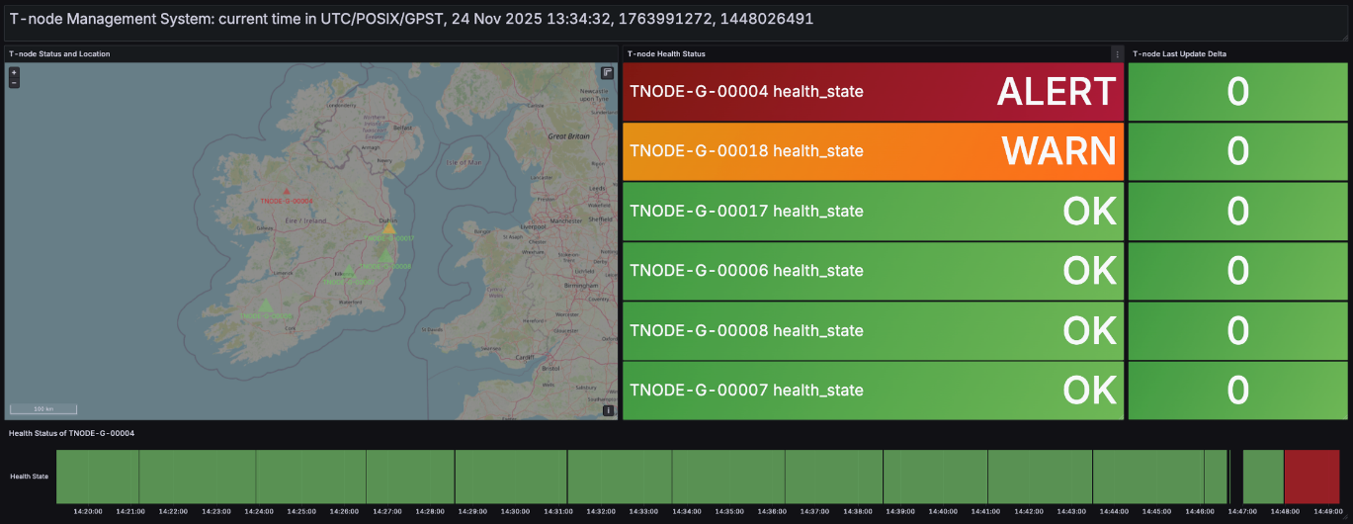Click the update delta 0 beside TNODE-G-00004
The width and height of the screenshot is (1353, 524).
tap(1237, 92)
